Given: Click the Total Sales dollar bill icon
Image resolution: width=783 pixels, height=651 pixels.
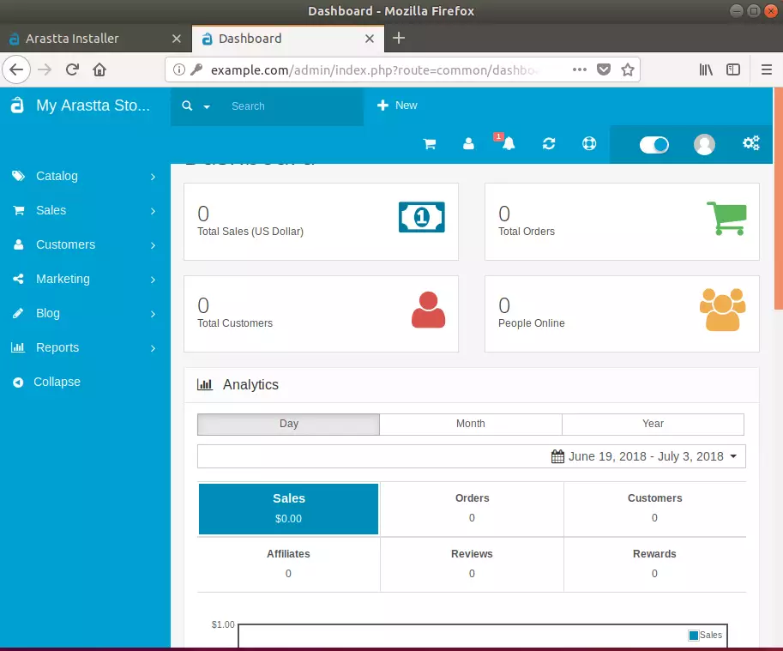Looking at the screenshot, I should (421, 217).
